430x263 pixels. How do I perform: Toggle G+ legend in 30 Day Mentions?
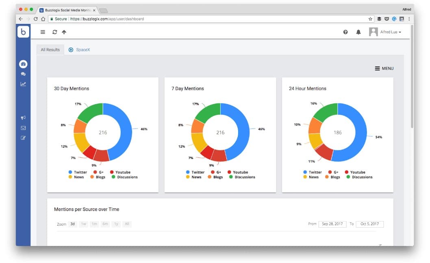(98, 172)
